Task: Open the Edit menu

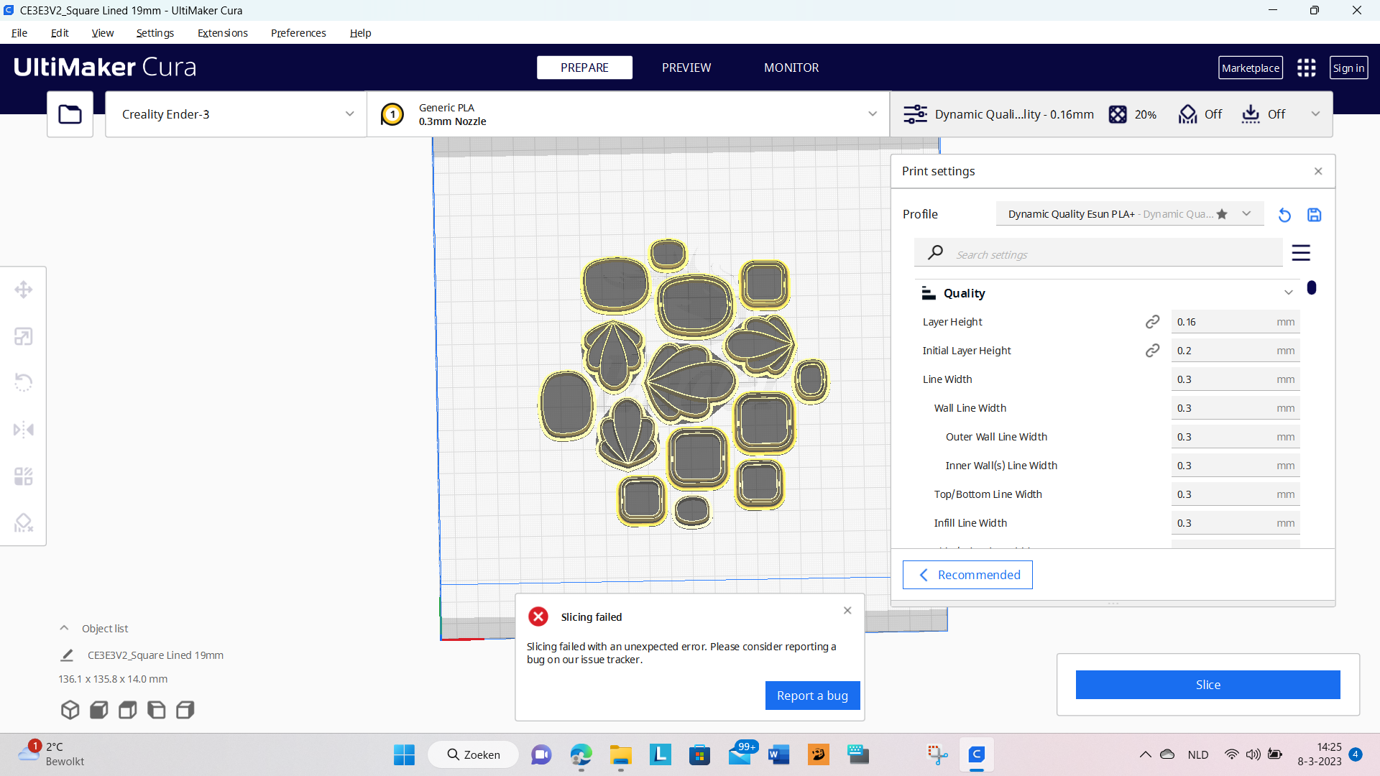Action: (x=60, y=33)
